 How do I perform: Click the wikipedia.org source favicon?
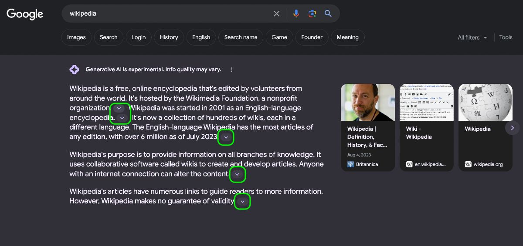point(468,164)
